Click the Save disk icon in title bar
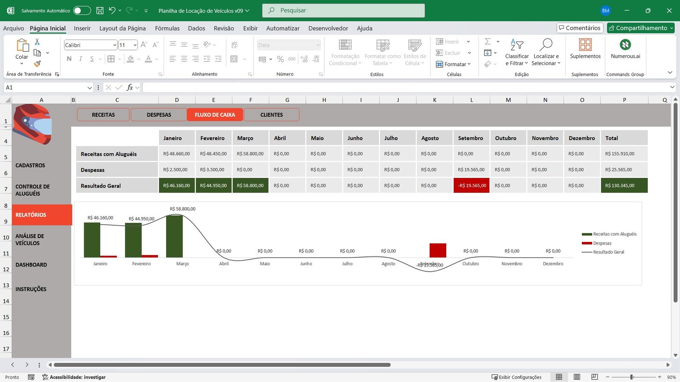Screen dimensions: 680x382 click(x=100, y=11)
